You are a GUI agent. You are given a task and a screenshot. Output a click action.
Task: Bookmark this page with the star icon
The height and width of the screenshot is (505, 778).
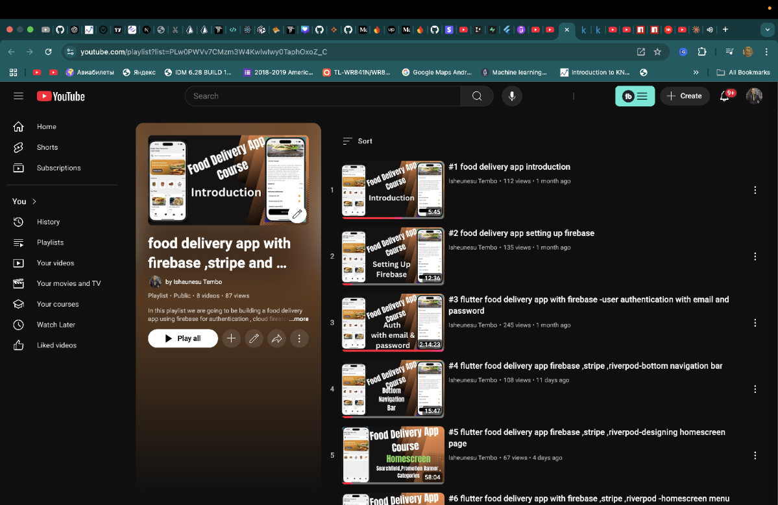coord(657,51)
